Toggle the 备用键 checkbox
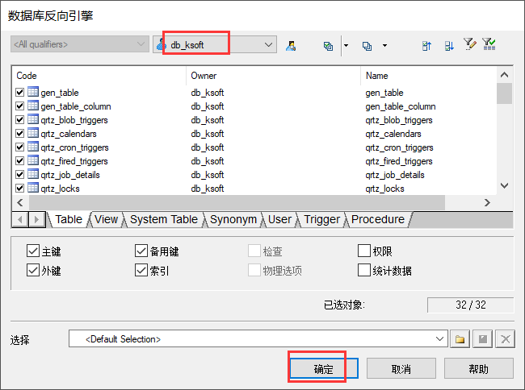Viewport: 525px width, 390px height. 141,251
